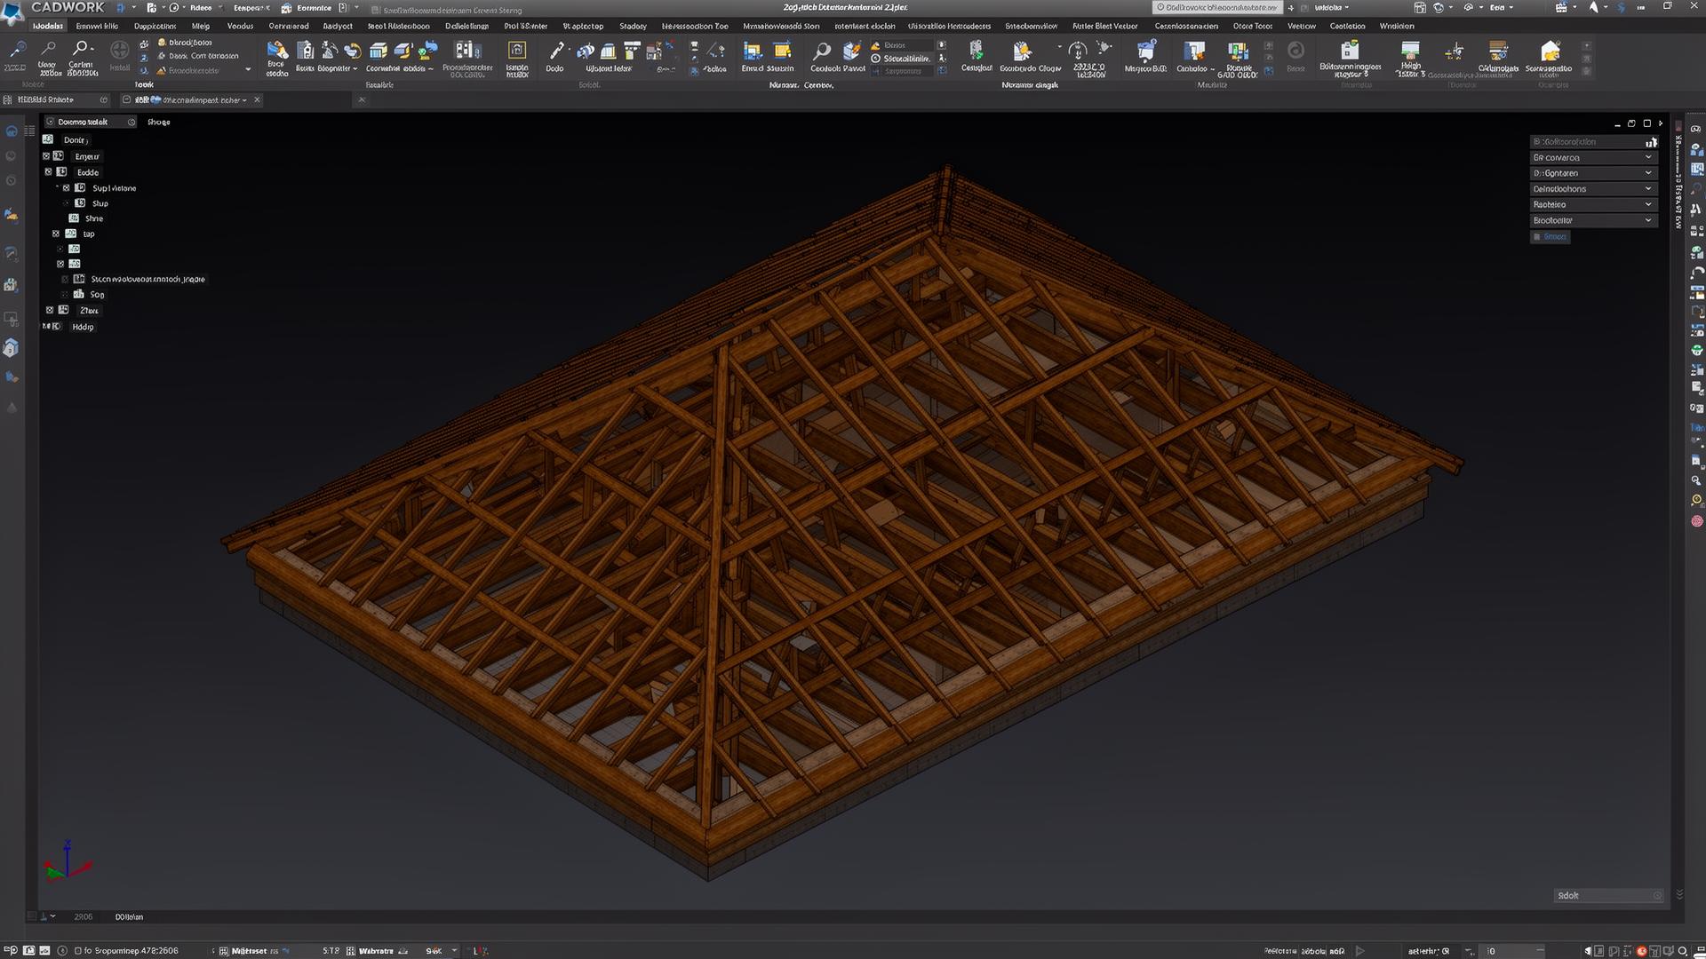Click the 'C4lamobas' ribbon icon
This screenshot has height=959, width=1706.
coord(1498,52)
